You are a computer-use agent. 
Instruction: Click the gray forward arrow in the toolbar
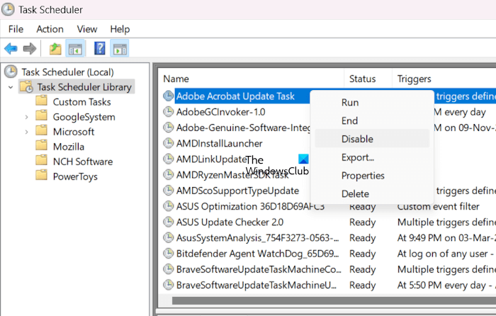[x=30, y=49]
